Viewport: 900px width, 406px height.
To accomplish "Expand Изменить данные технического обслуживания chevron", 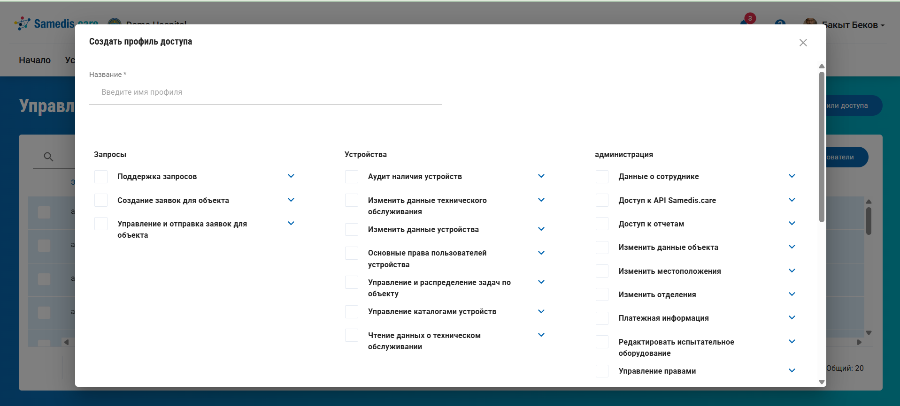I will tap(541, 200).
